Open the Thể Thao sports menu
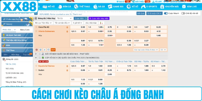Screen dimensions: 202x101 [82, 7]
